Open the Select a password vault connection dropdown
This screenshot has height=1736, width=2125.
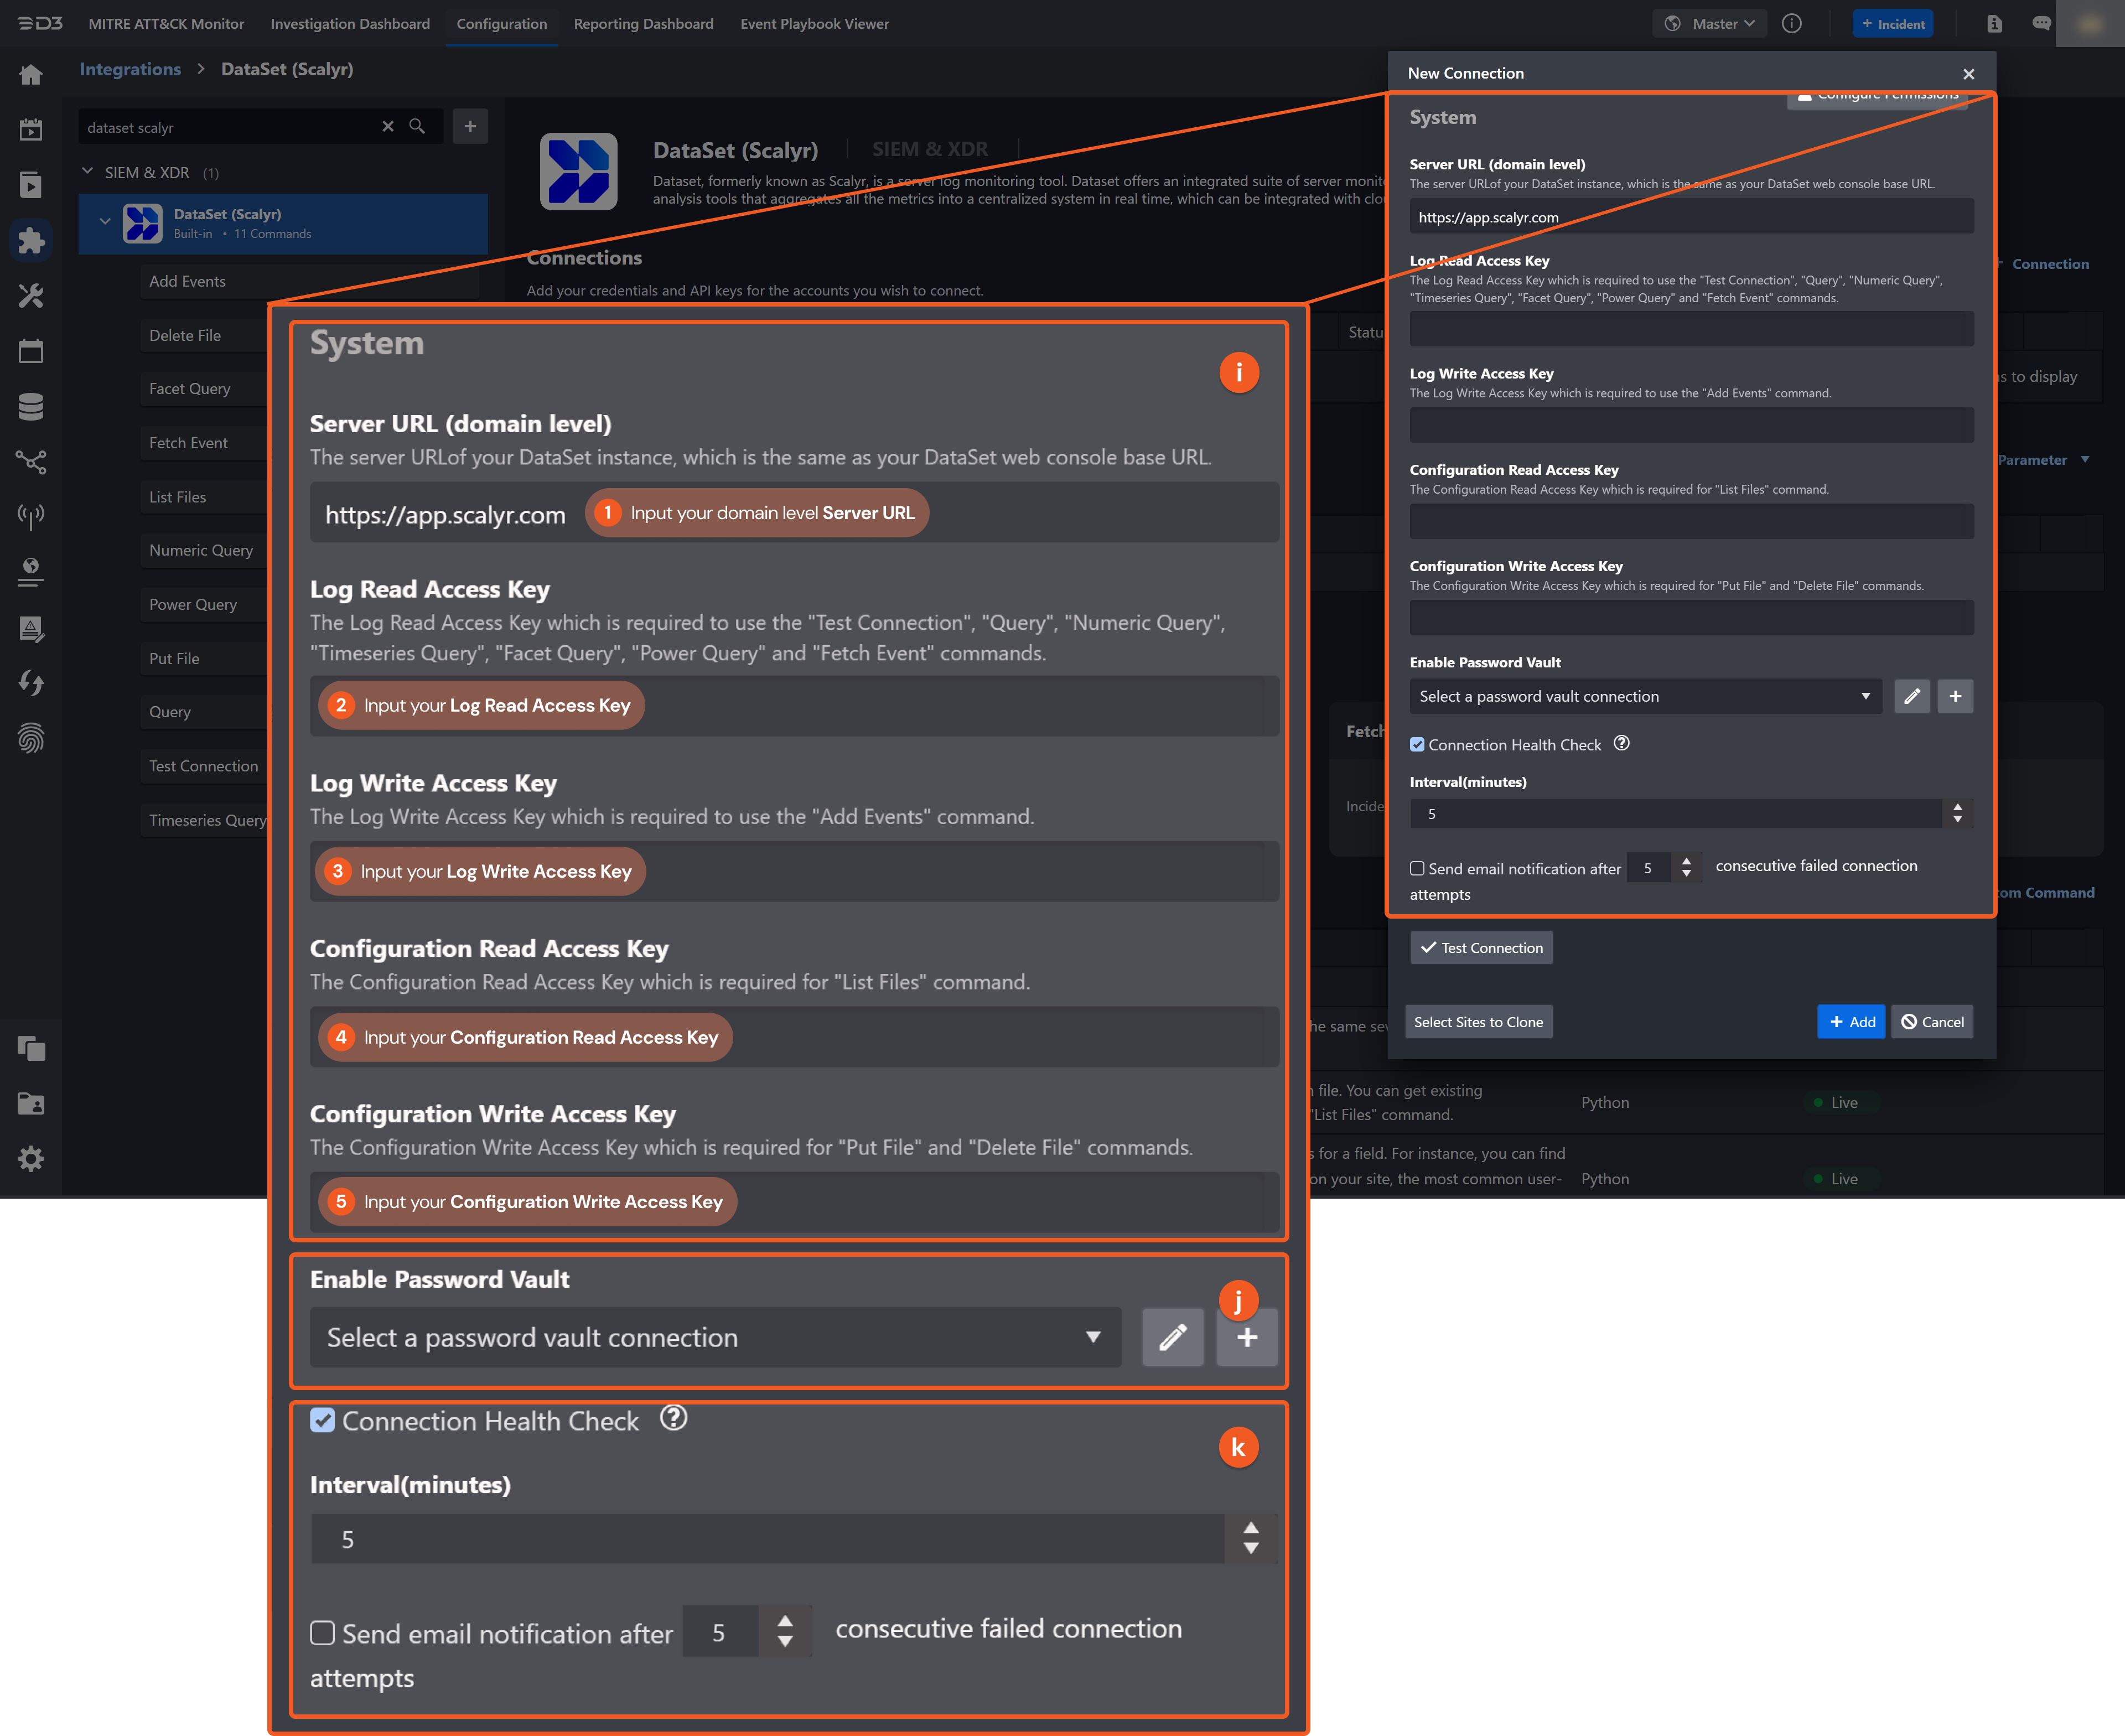click(714, 1337)
